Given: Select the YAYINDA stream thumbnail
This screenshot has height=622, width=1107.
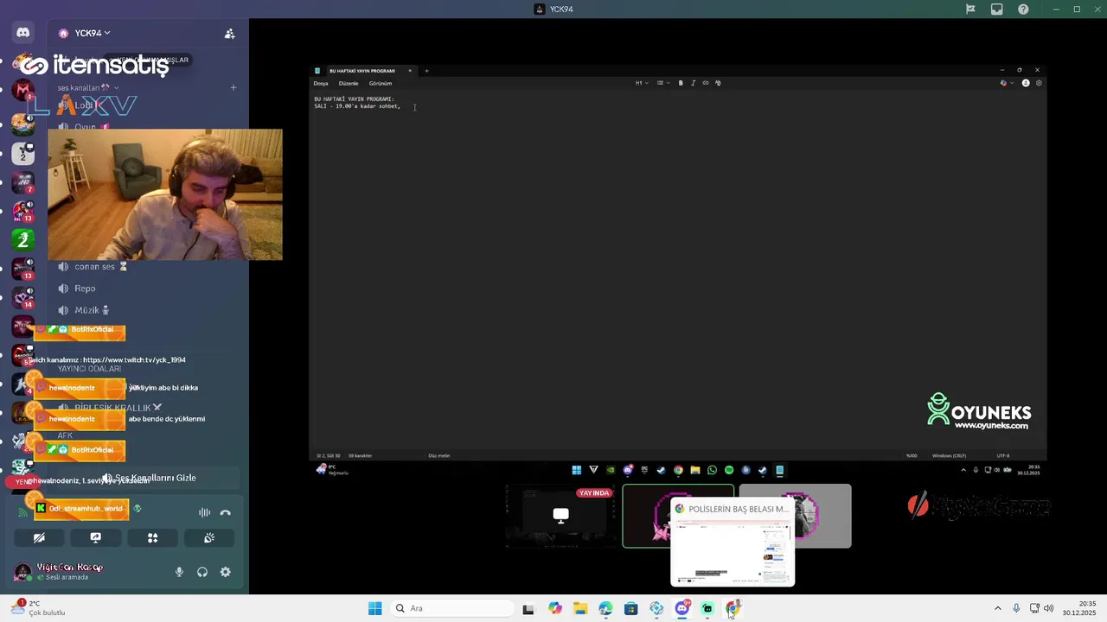Looking at the screenshot, I should (x=560, y=516).
